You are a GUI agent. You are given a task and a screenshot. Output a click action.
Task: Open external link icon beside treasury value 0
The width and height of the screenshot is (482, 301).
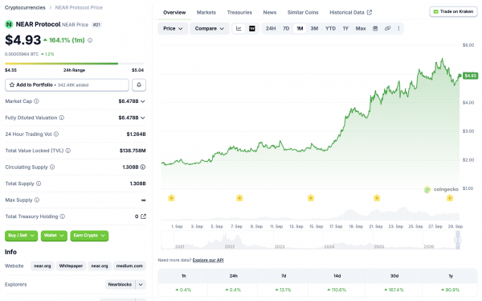click(x=143, y=216)
